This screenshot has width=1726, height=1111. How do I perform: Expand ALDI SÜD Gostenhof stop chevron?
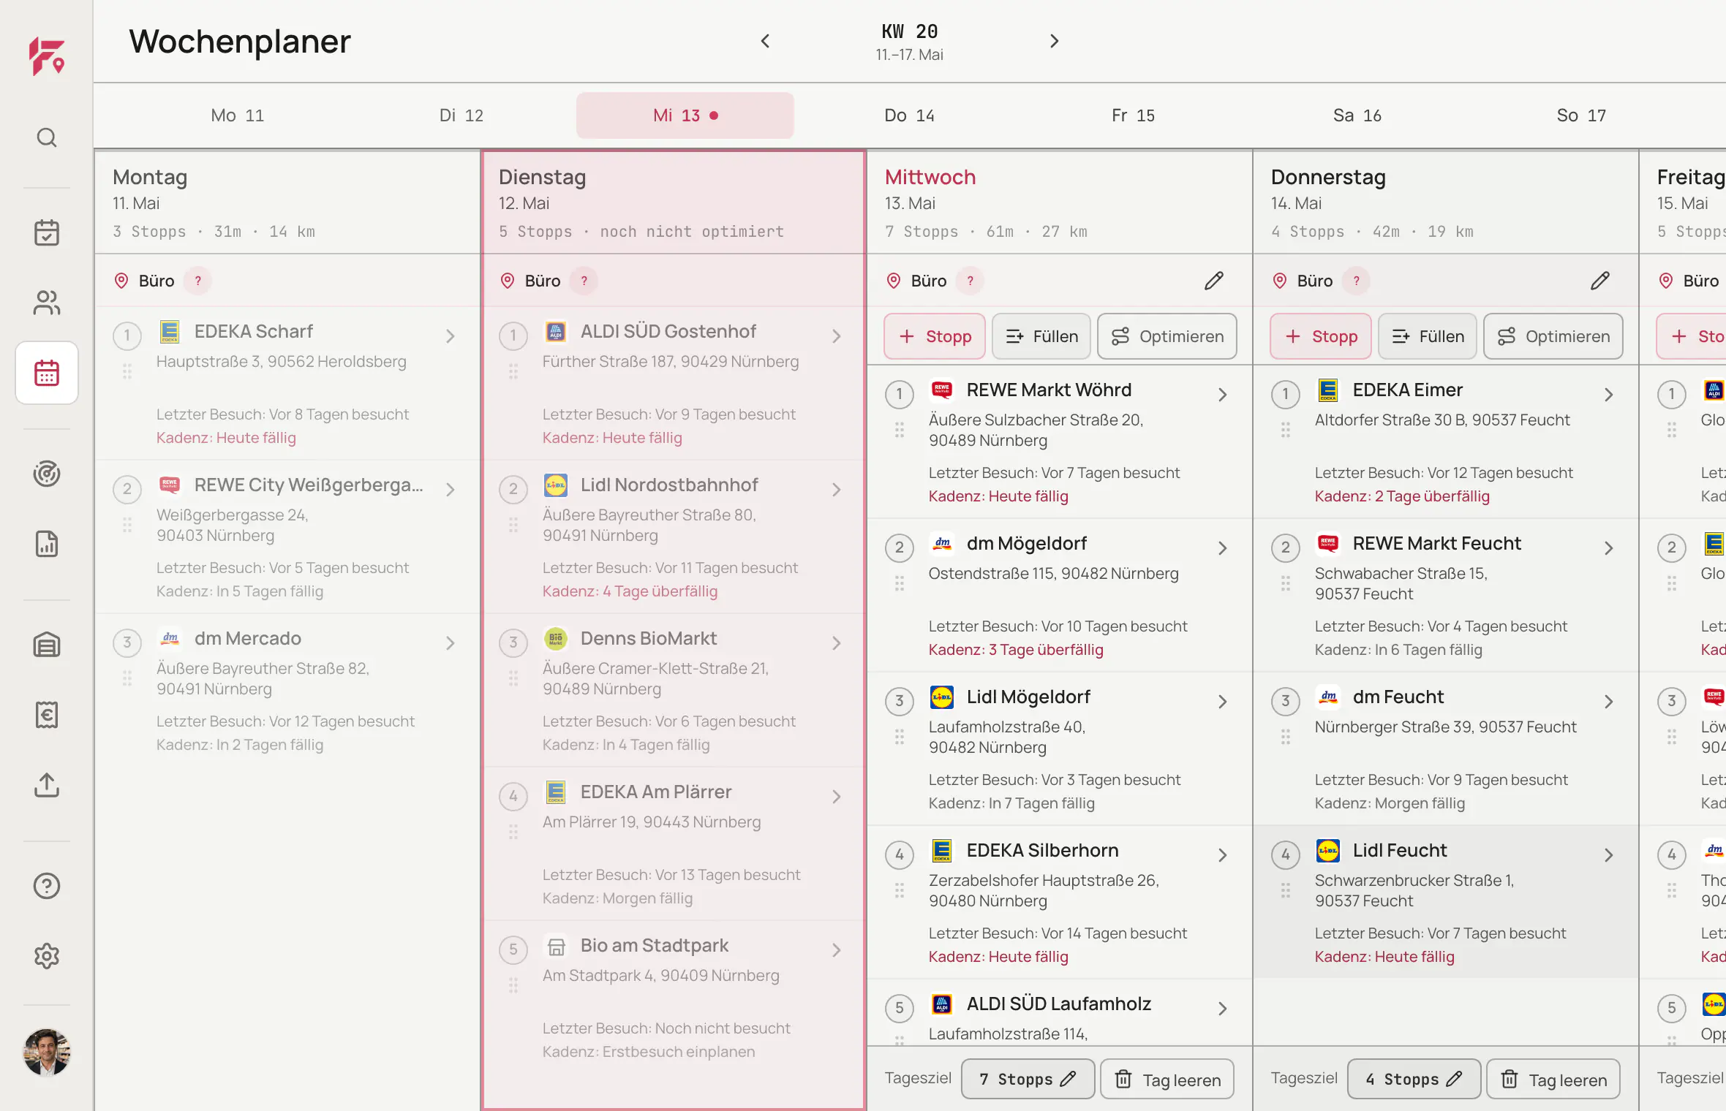point(837,336)
